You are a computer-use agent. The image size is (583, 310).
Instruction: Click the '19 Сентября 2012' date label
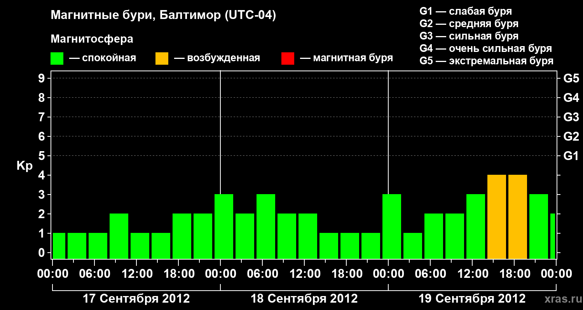[472, 299]
